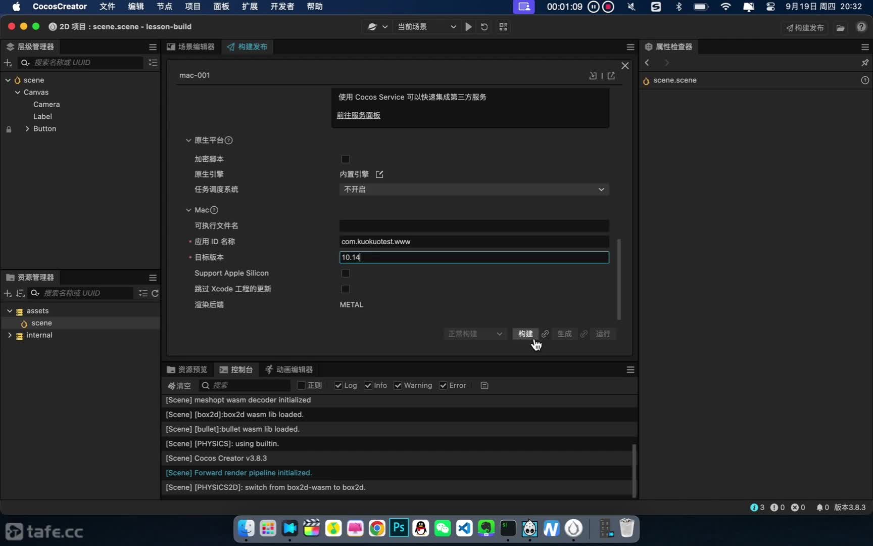Click the link icon between 构建 and 生成
Viewport: 873px width, 546px height.
pyautogui.click(x=545, y=334)
